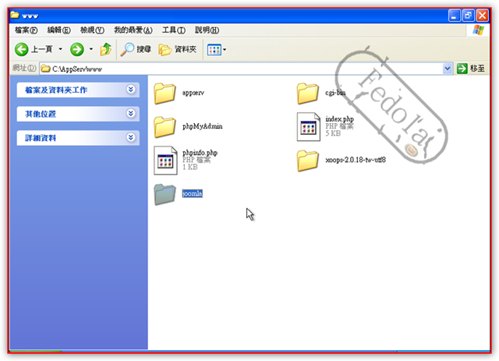Click the Forward arrow button
Viewport: 499px width, 361px height.
(x=77, y=49)
